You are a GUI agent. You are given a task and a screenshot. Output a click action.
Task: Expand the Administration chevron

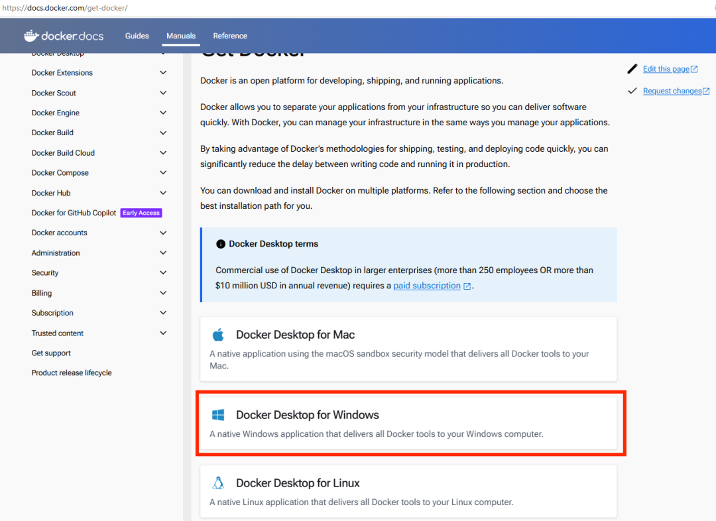[163, 253]
